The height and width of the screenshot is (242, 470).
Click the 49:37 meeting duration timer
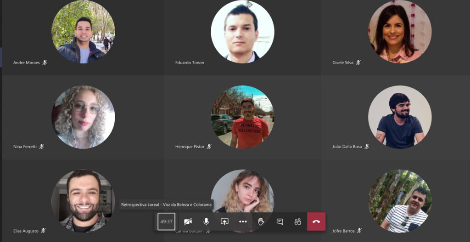click(x=166, y=222)
